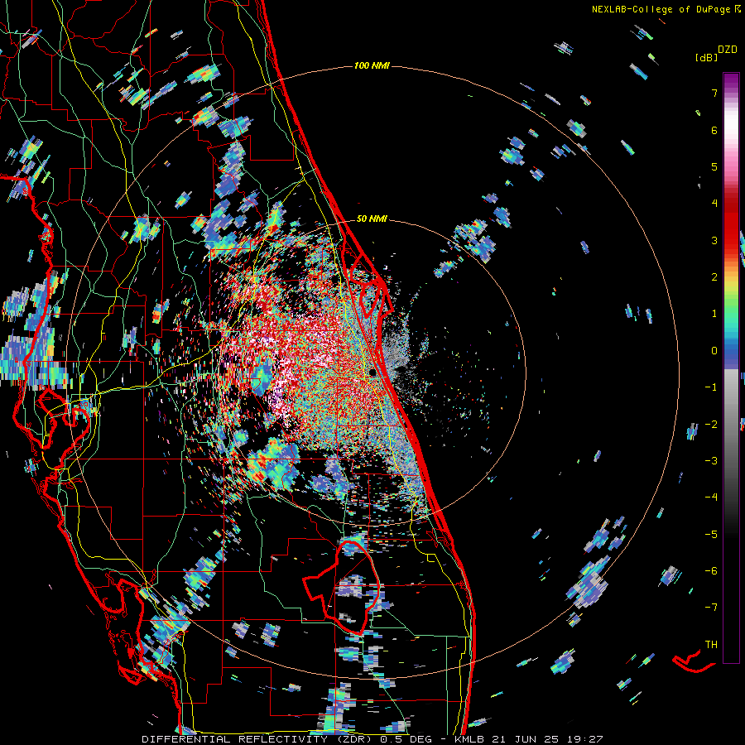
Task: Click the -4 value on the color scale
Action: 711,497
